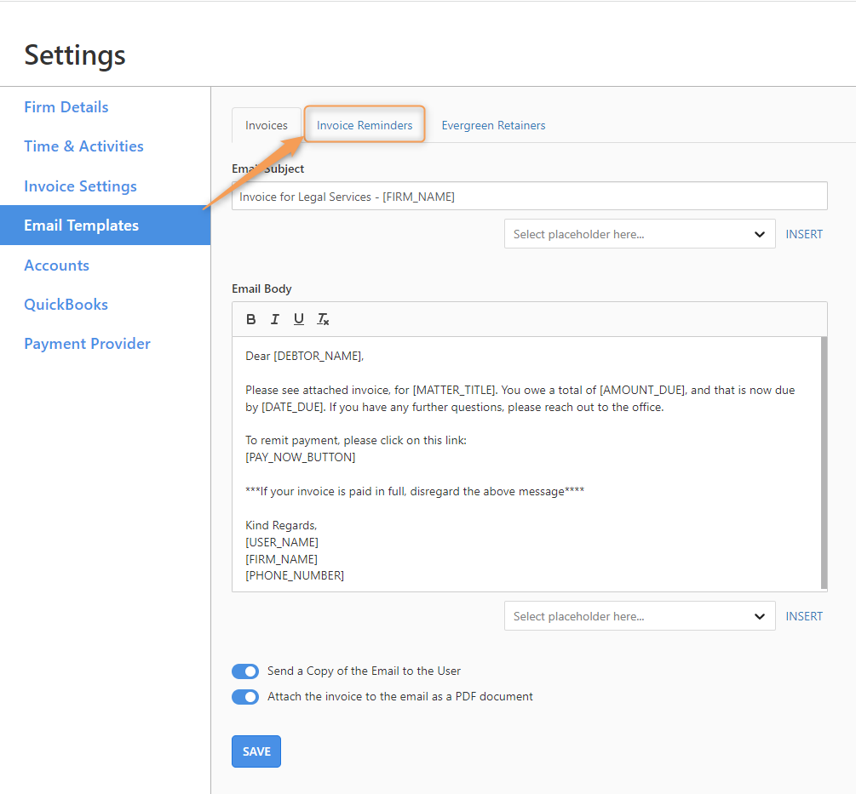Open the subject placeholder dropdown
Viewport: 856px width, 794px height.
(640, 234)
